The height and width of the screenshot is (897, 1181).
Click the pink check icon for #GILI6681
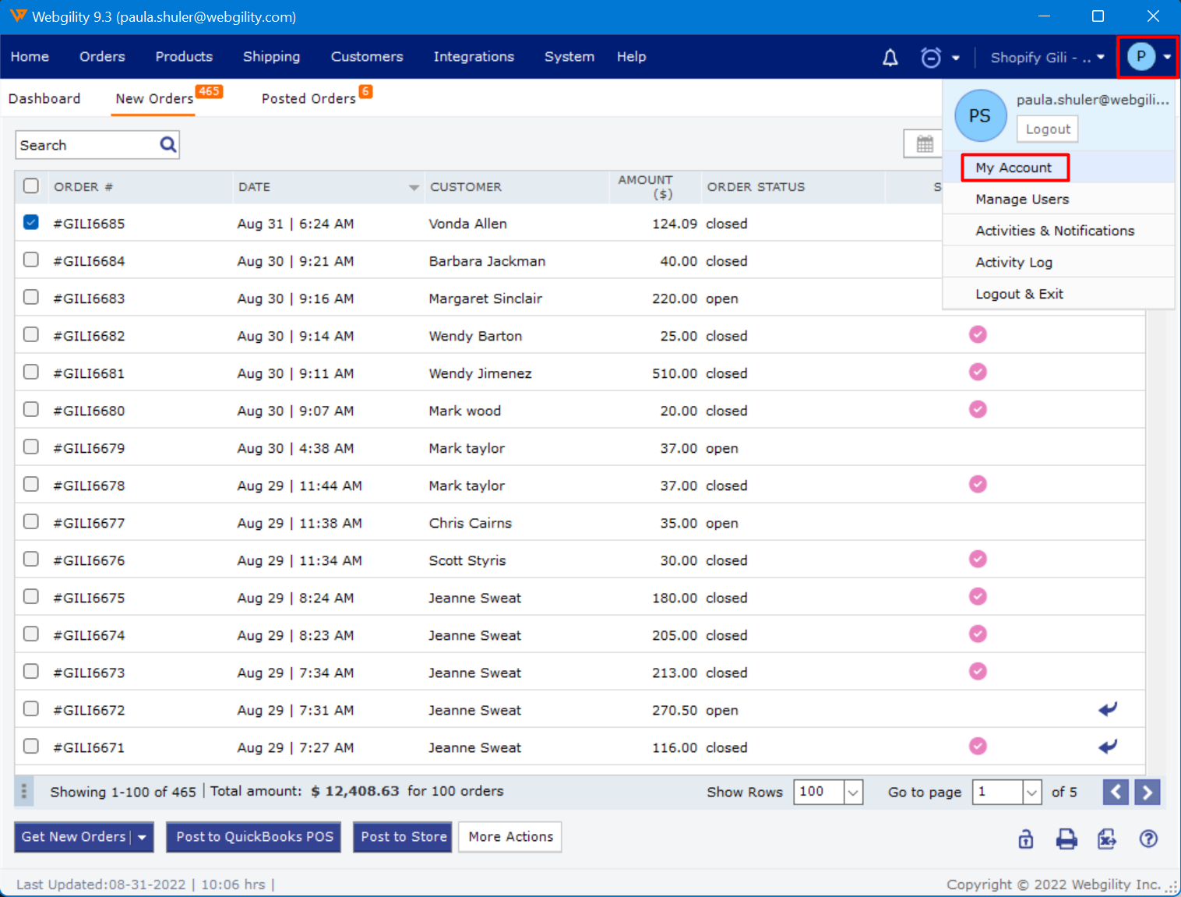click(x=978, y=372)
